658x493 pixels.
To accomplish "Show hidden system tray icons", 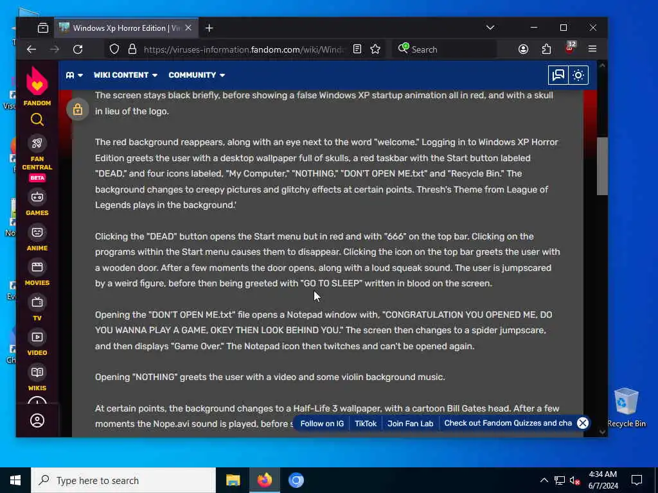I will click(x=544, y=480).
